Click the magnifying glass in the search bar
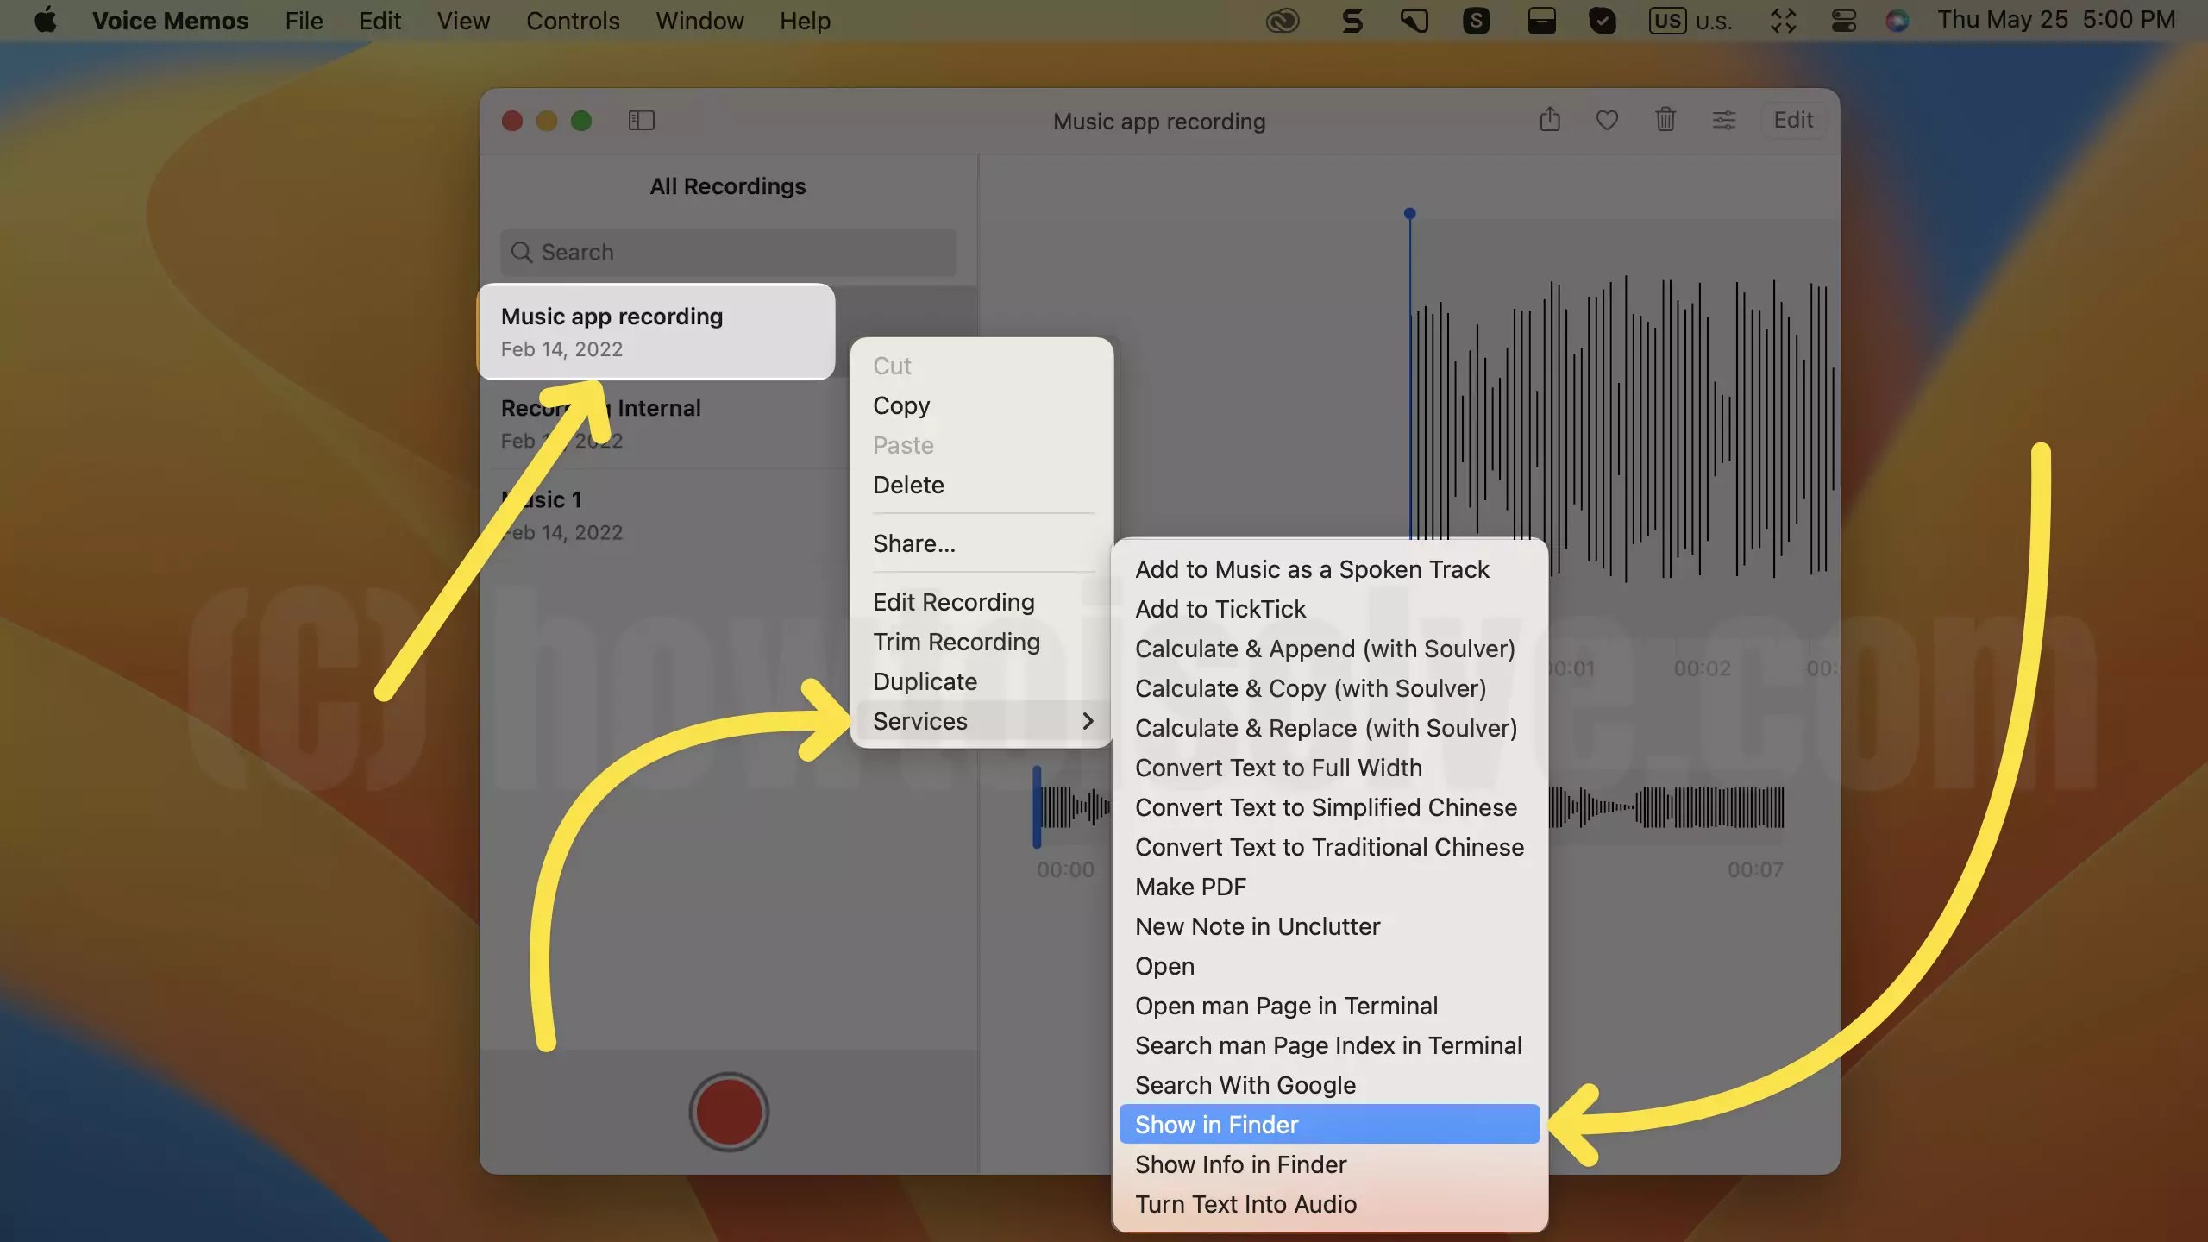 (x=522, y=252)
